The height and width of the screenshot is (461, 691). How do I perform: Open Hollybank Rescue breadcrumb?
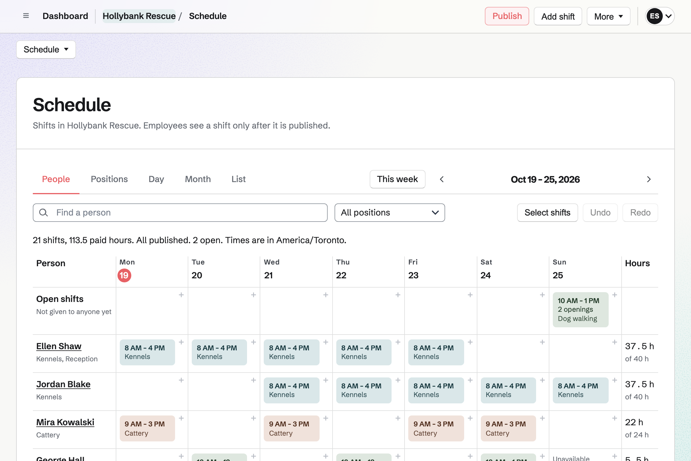tap(139, 16)
